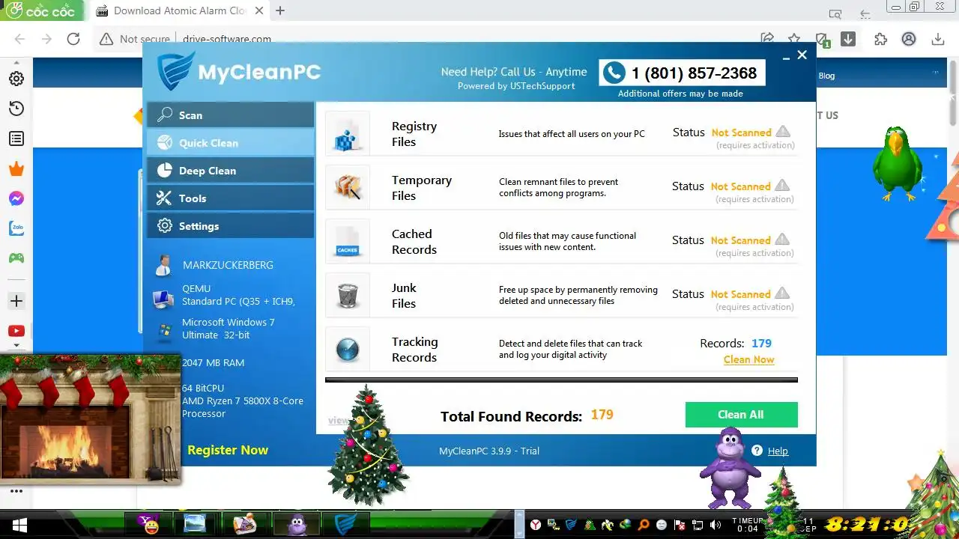Click the MyCleanPC taskbar button

coord(345,524)
